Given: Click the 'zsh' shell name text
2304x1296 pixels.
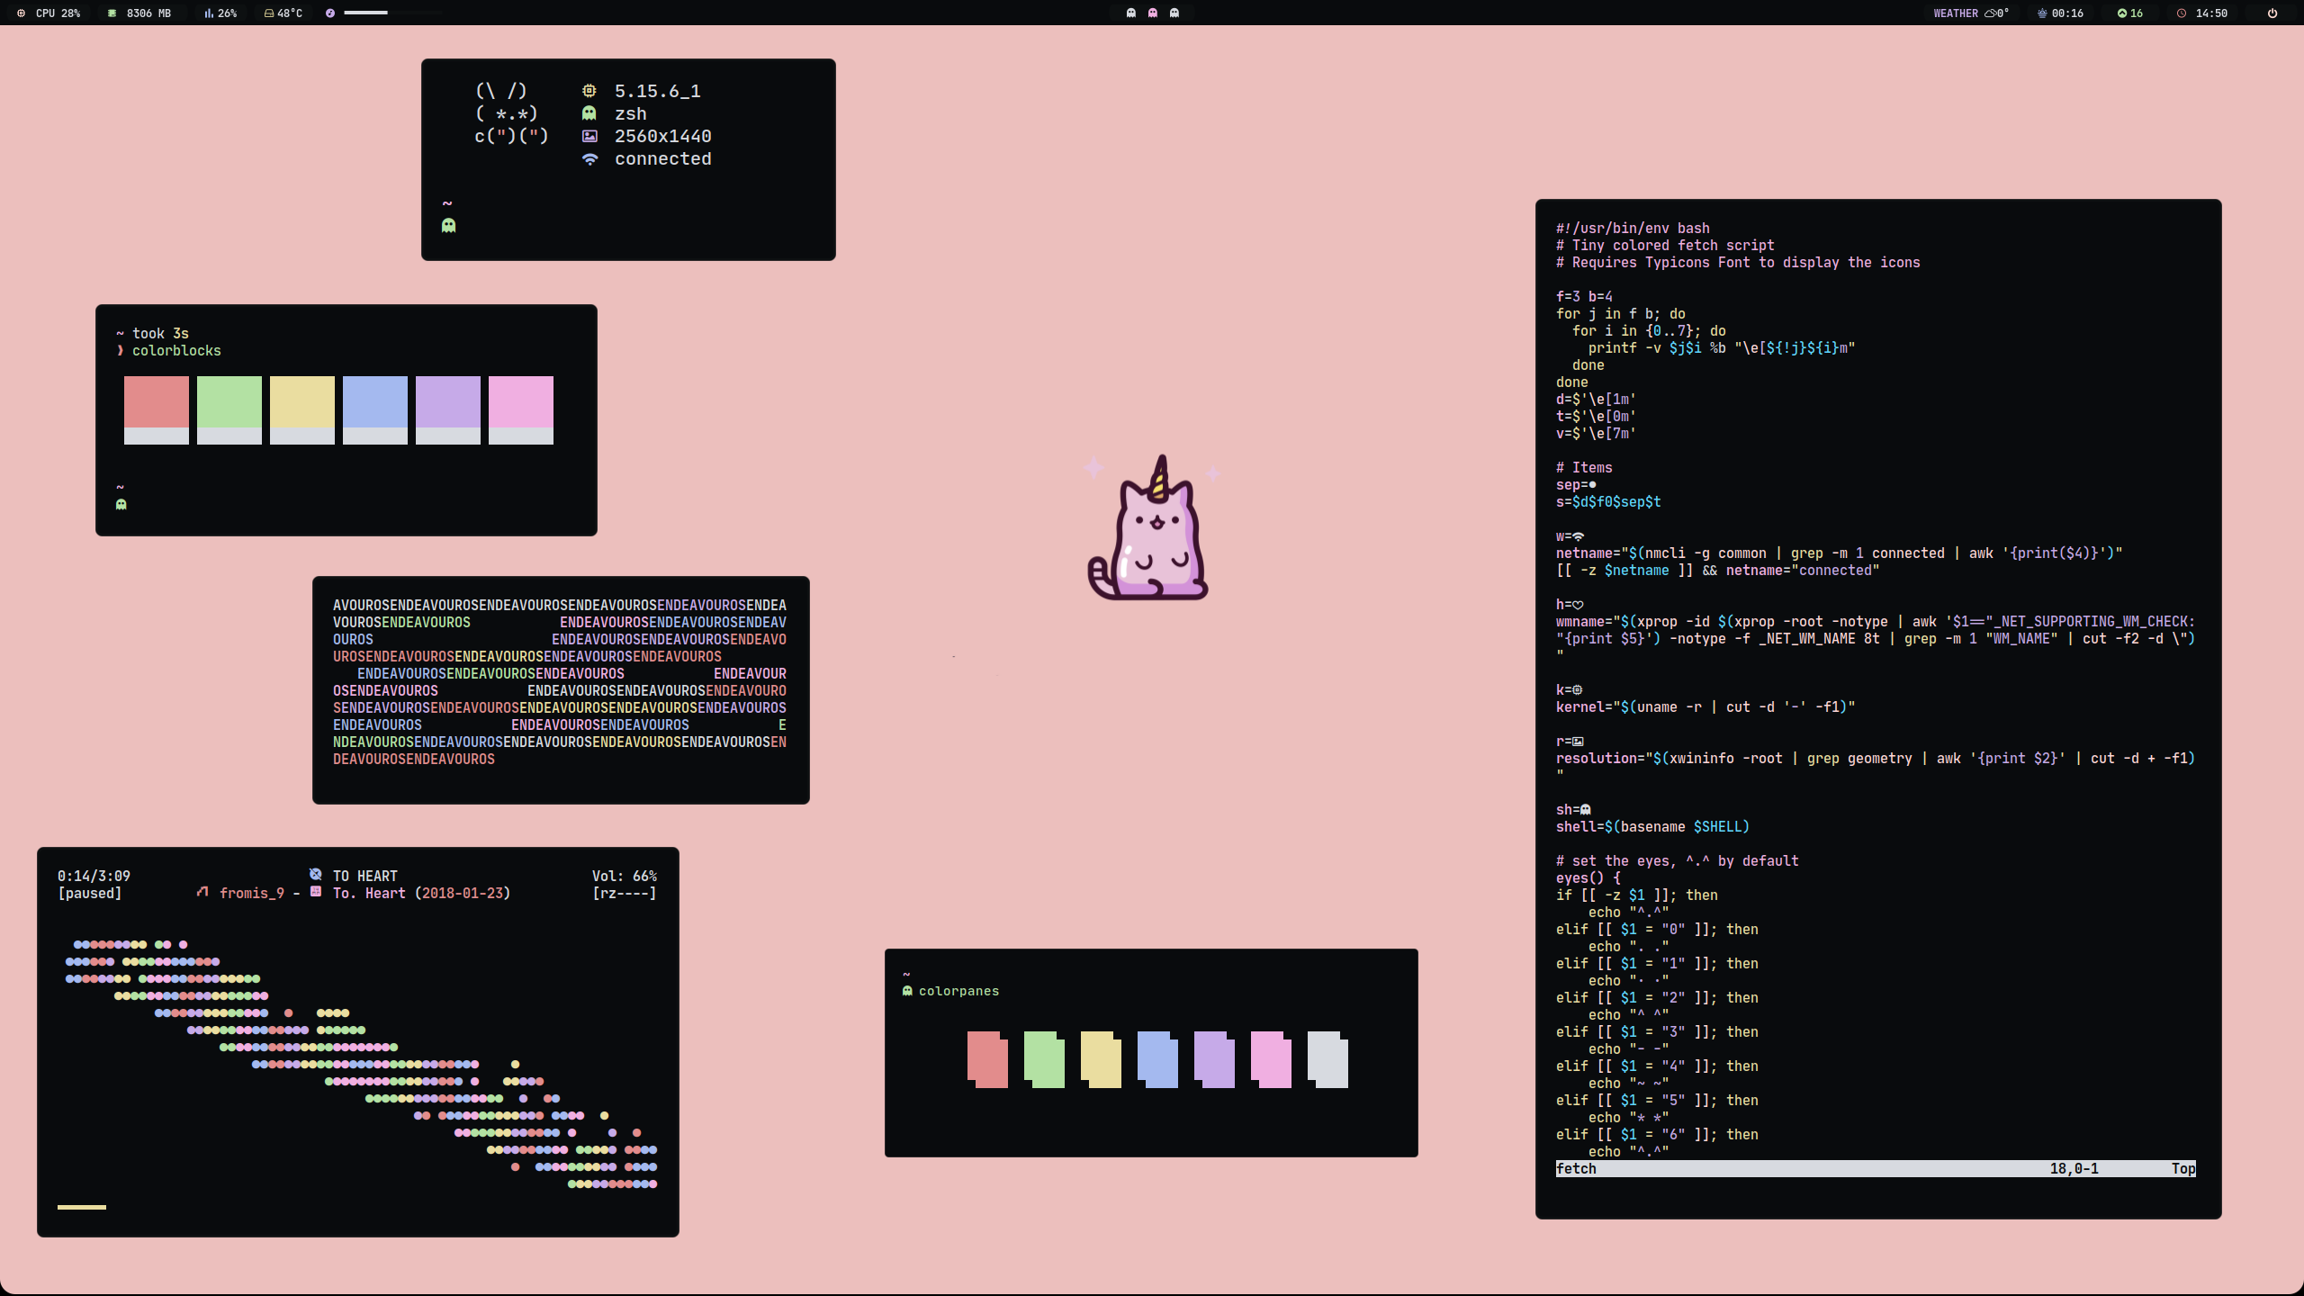Looking at the screenshot, I should (631, 113).
